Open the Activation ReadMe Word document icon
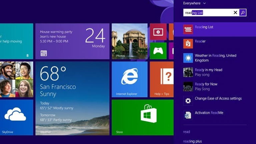Viewport: 256px width, 144px height. click(x=188, y=115)
